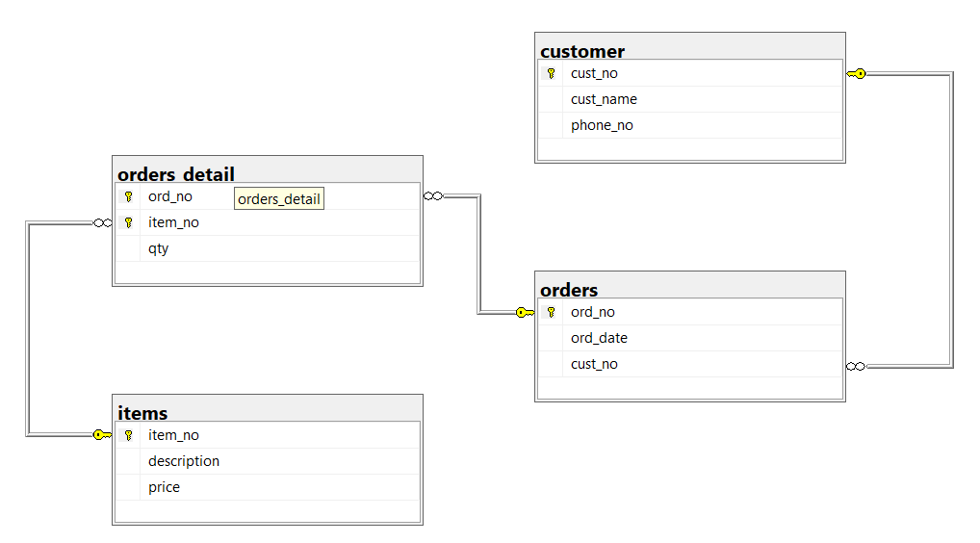
Task: Select the phone_no column row
Action: 602,125
